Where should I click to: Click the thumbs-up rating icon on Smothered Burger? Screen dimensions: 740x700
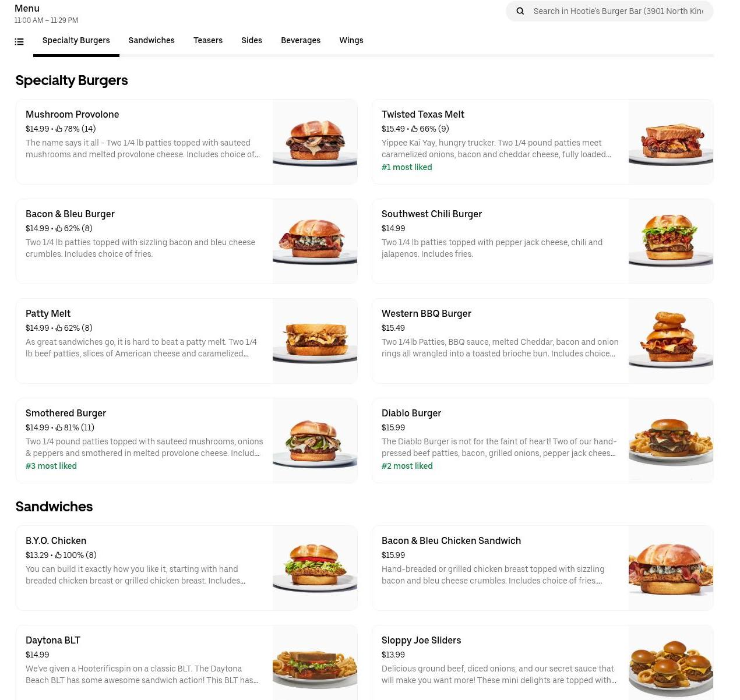(59, 427)
